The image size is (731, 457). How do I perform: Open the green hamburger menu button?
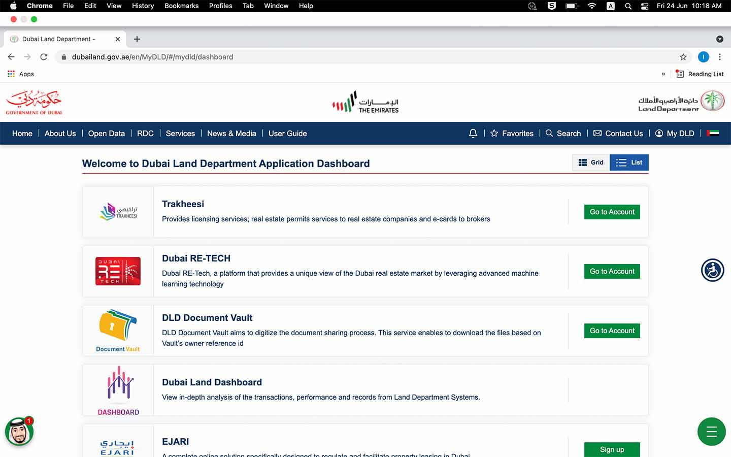[x=711, y=432]
